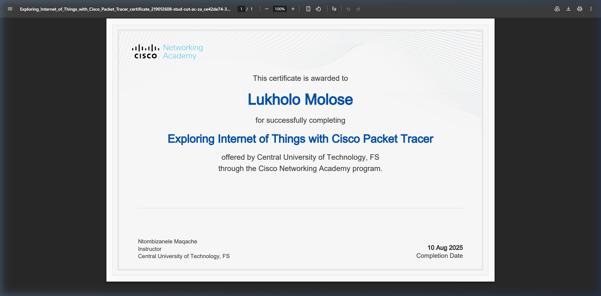Click the current page number field
This screenshot has height=296, width=601.
241,9
